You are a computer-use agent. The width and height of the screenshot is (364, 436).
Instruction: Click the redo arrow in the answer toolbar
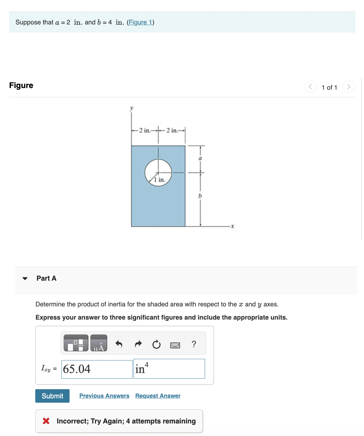pos(138,344)
